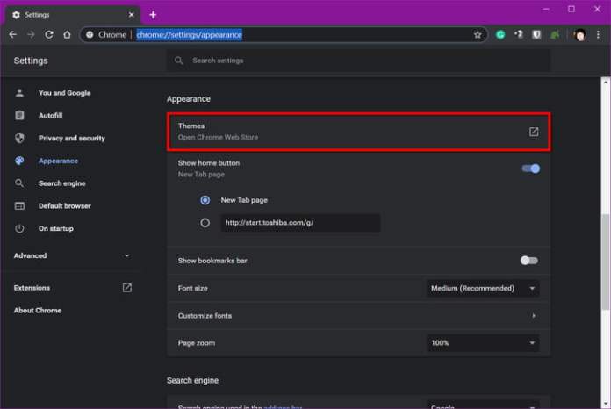611x409 pixels.
Task: Open the user profile avatar
Action: click(579, 35)
